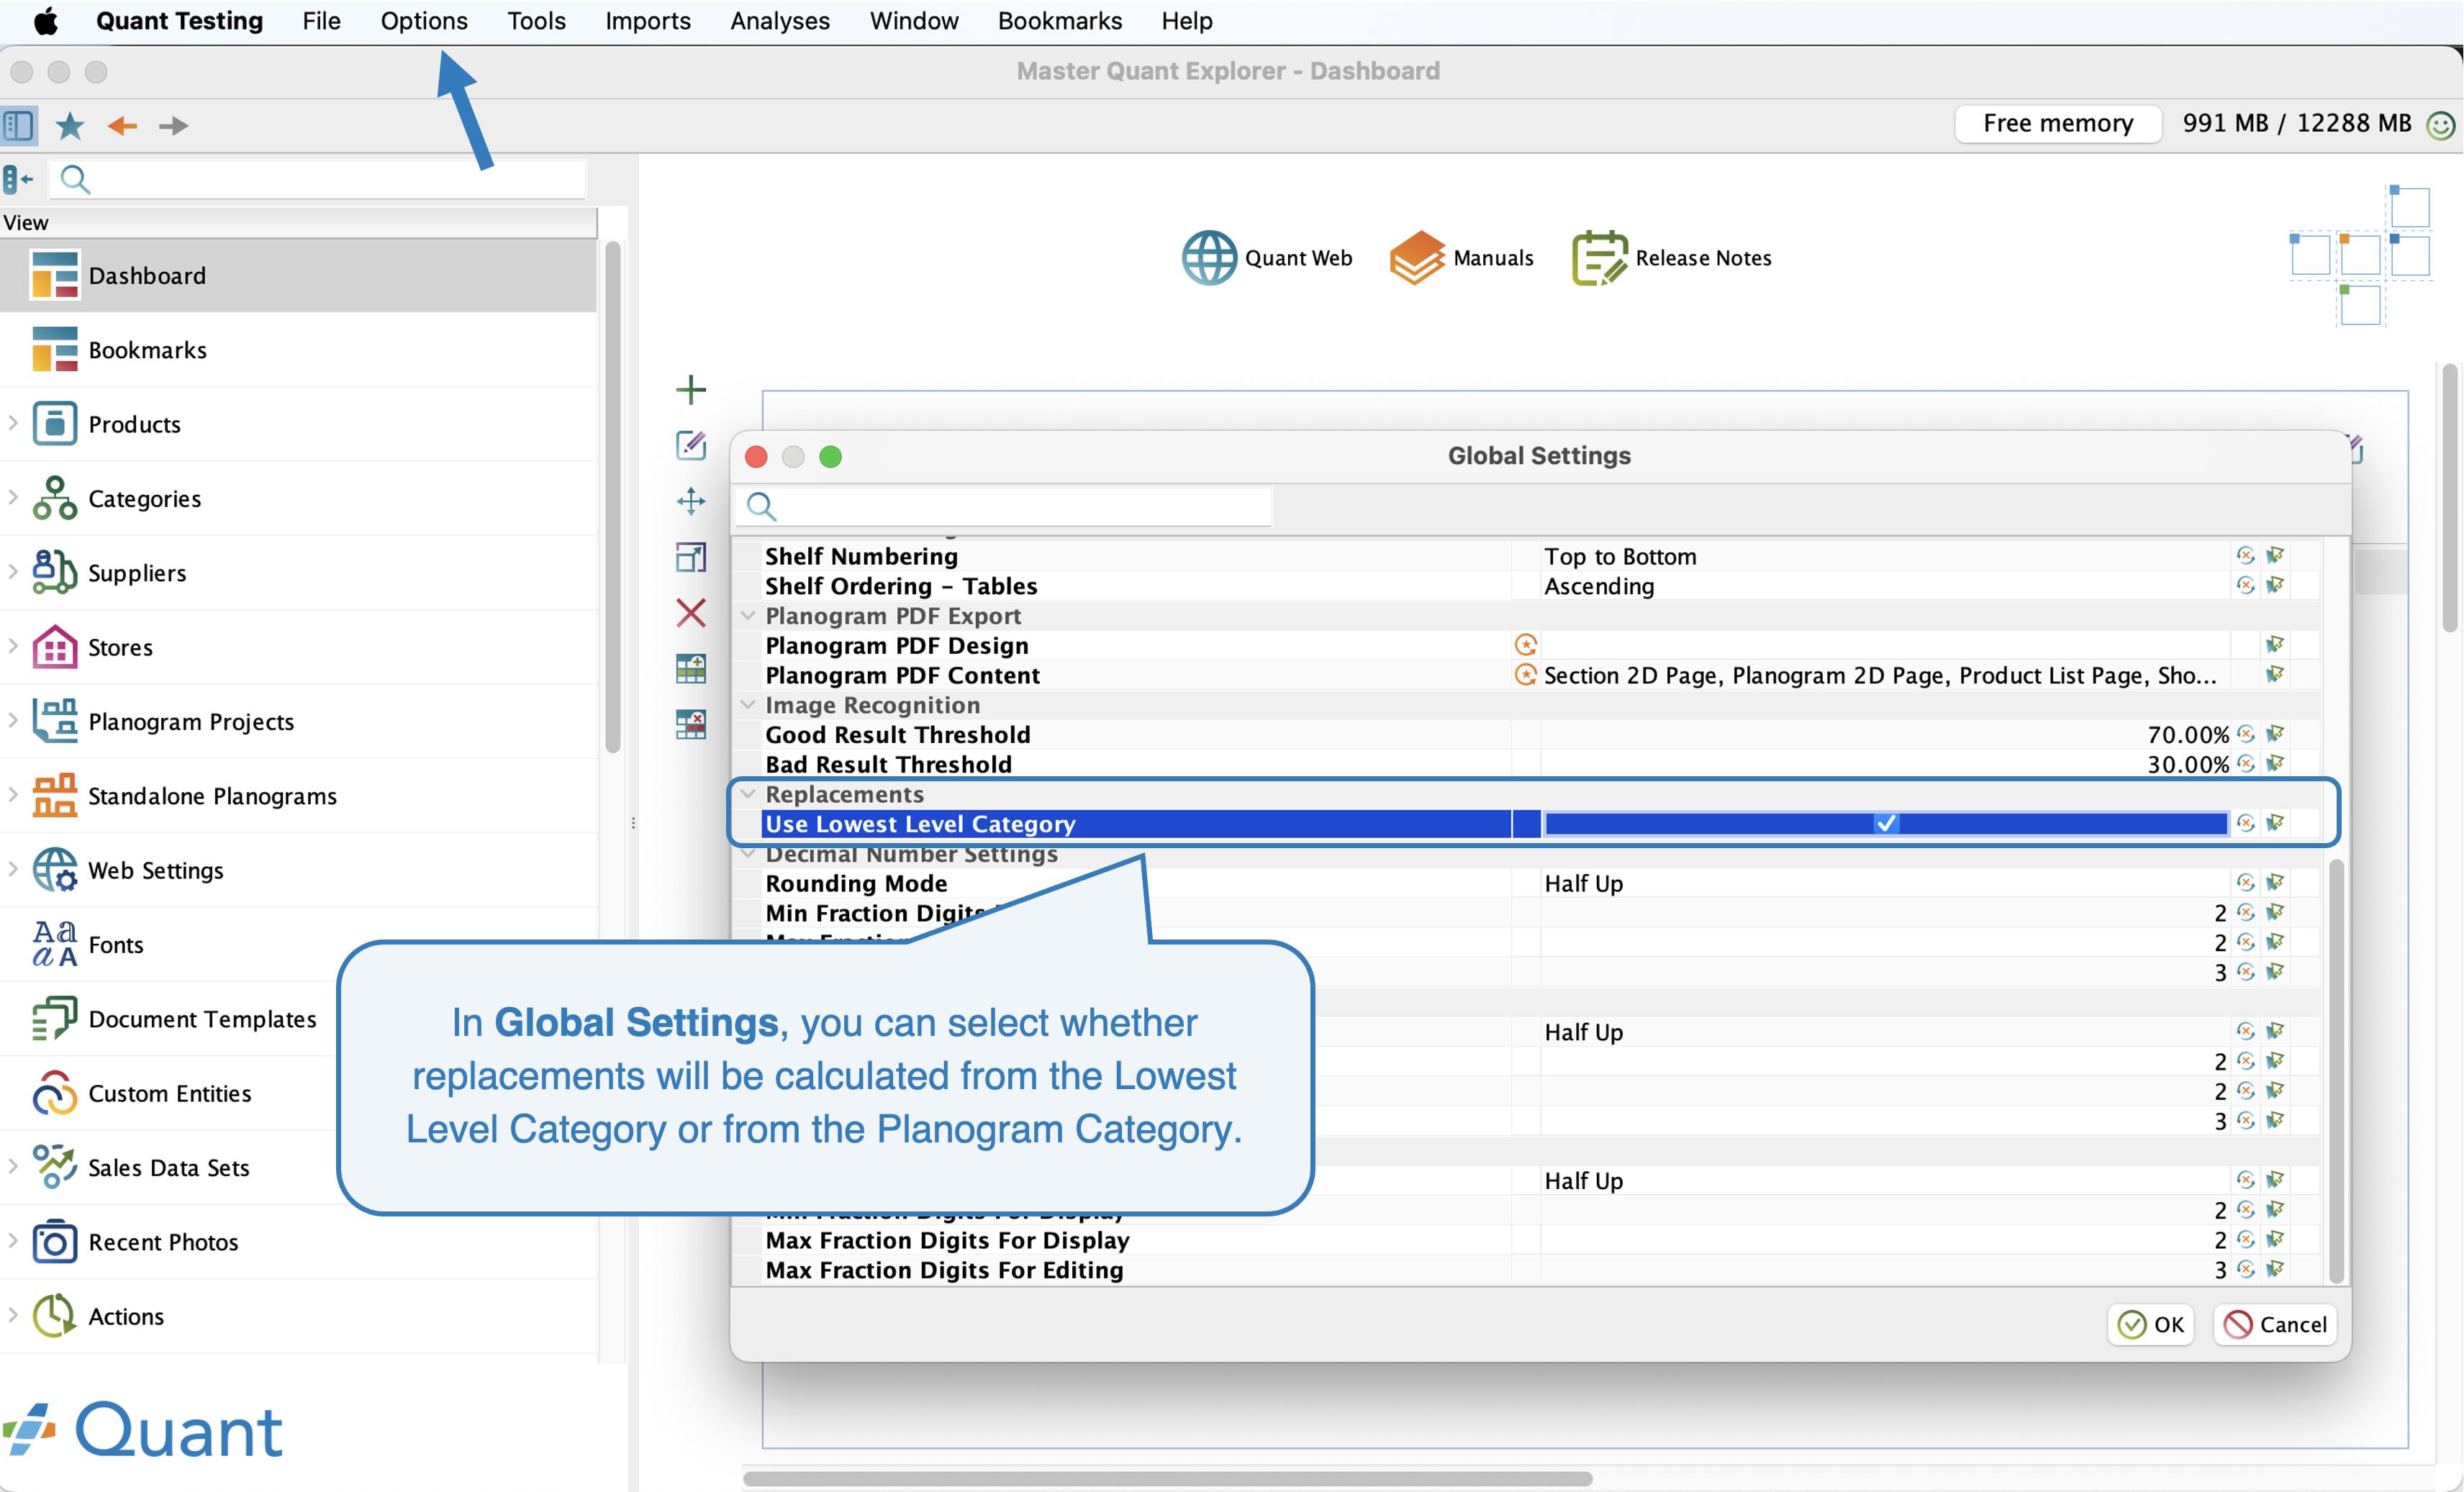2464x1492 pixels.
Task: Focus the Global Settings search field
Action: point(1004,506)
